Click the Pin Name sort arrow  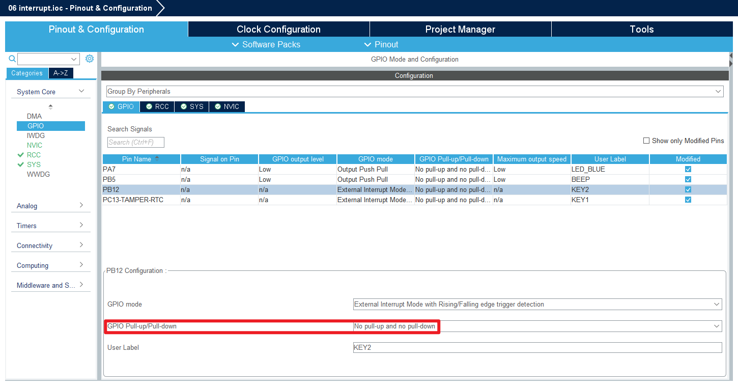(157, 158)
